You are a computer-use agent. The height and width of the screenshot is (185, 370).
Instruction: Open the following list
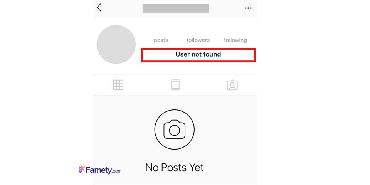pyautogui.click(x=235, y=40)
